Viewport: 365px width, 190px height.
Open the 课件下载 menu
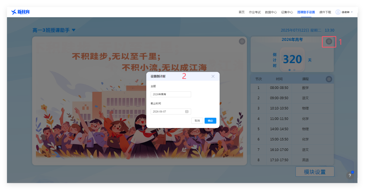click(x=325, y=12)
